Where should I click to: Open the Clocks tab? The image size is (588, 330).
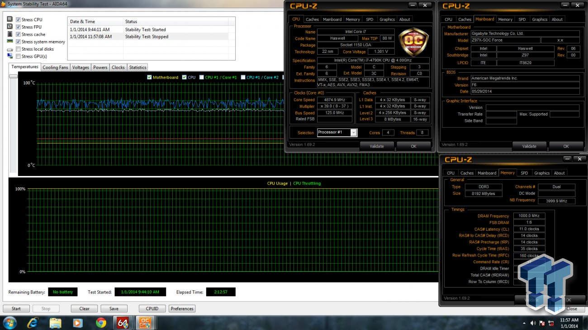tap(118, 67)
